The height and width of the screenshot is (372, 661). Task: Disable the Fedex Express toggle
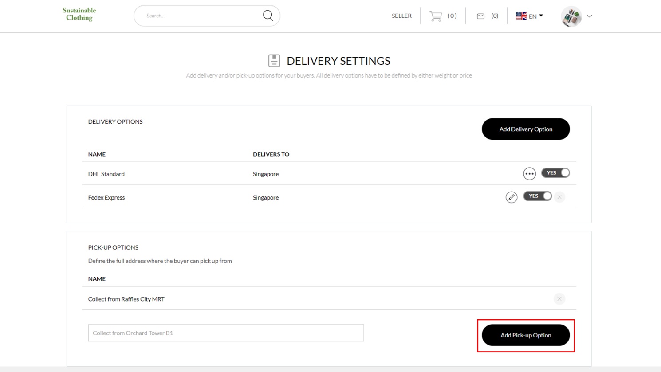[537, 196]
